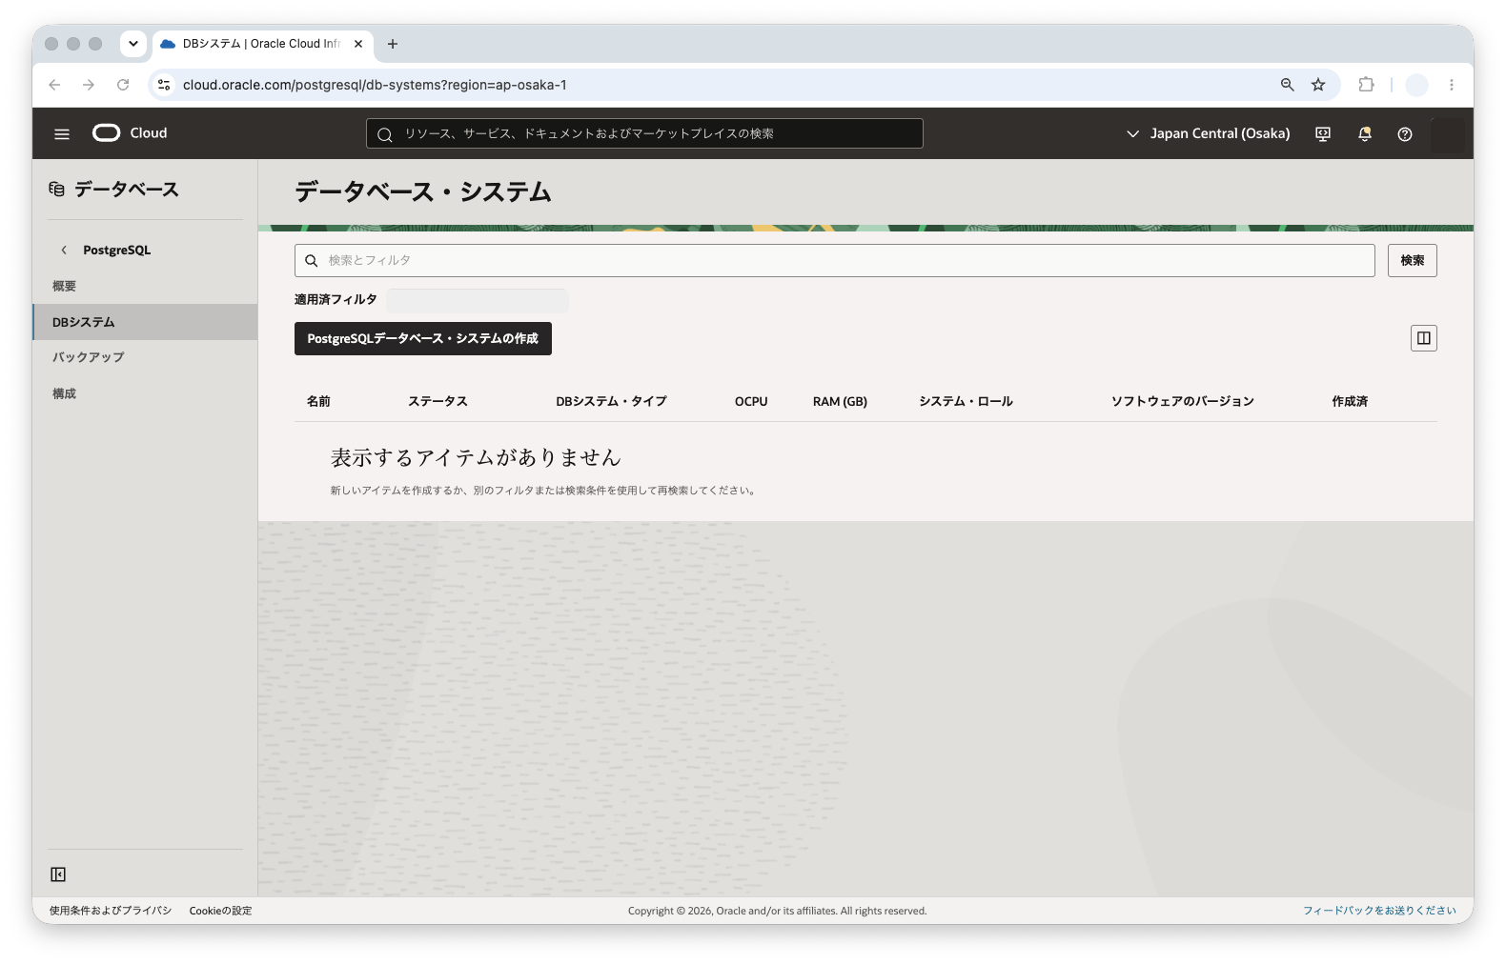Select the DBシステム | Oracle Cloud browser tab
The height and width of the screenshot is (964, 1506).
(x=262, y=44)
